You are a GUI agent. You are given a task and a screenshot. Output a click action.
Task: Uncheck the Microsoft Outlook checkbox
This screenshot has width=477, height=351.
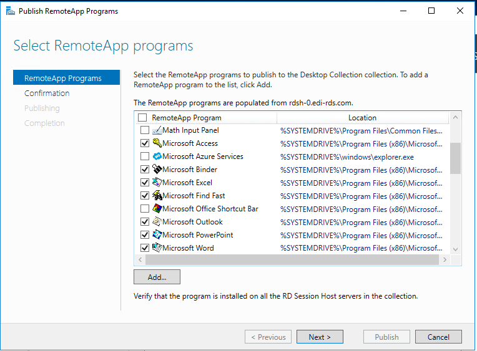coord(145,221)
